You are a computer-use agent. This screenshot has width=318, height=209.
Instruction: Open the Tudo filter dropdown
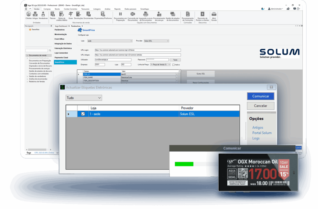(x=84, y=98)
